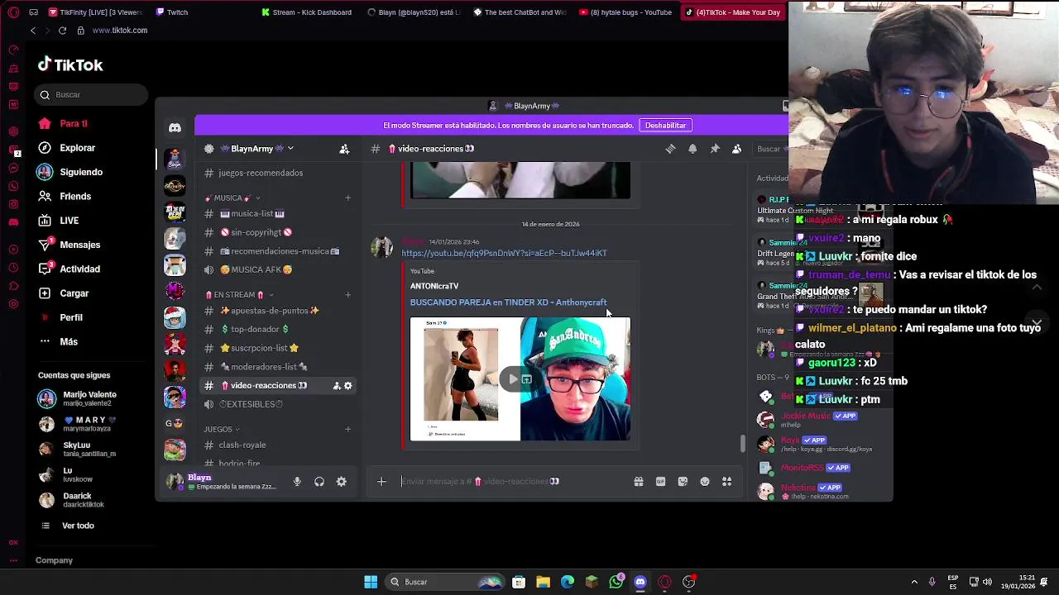Collapse the EN STREAM category
This screenshot has height=595, width=1059.
coord(240,295)
